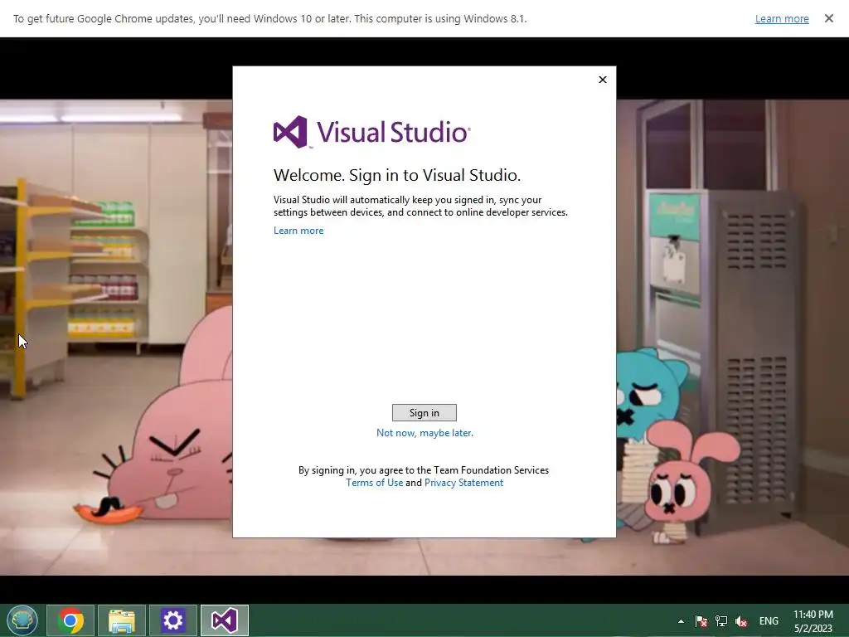Show hidden system tray icons
Screen dimensions: 849x637
pyautogui.click(x=681, y=621)
